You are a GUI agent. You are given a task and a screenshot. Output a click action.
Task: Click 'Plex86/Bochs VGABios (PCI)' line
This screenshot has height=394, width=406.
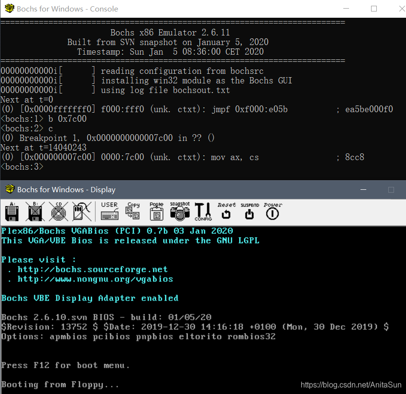(117, 231)
